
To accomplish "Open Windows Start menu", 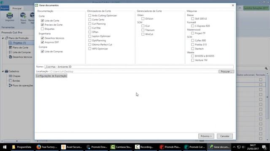I will pos(5,147).
